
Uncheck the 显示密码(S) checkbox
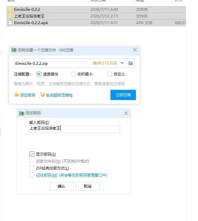click(32, 154)
